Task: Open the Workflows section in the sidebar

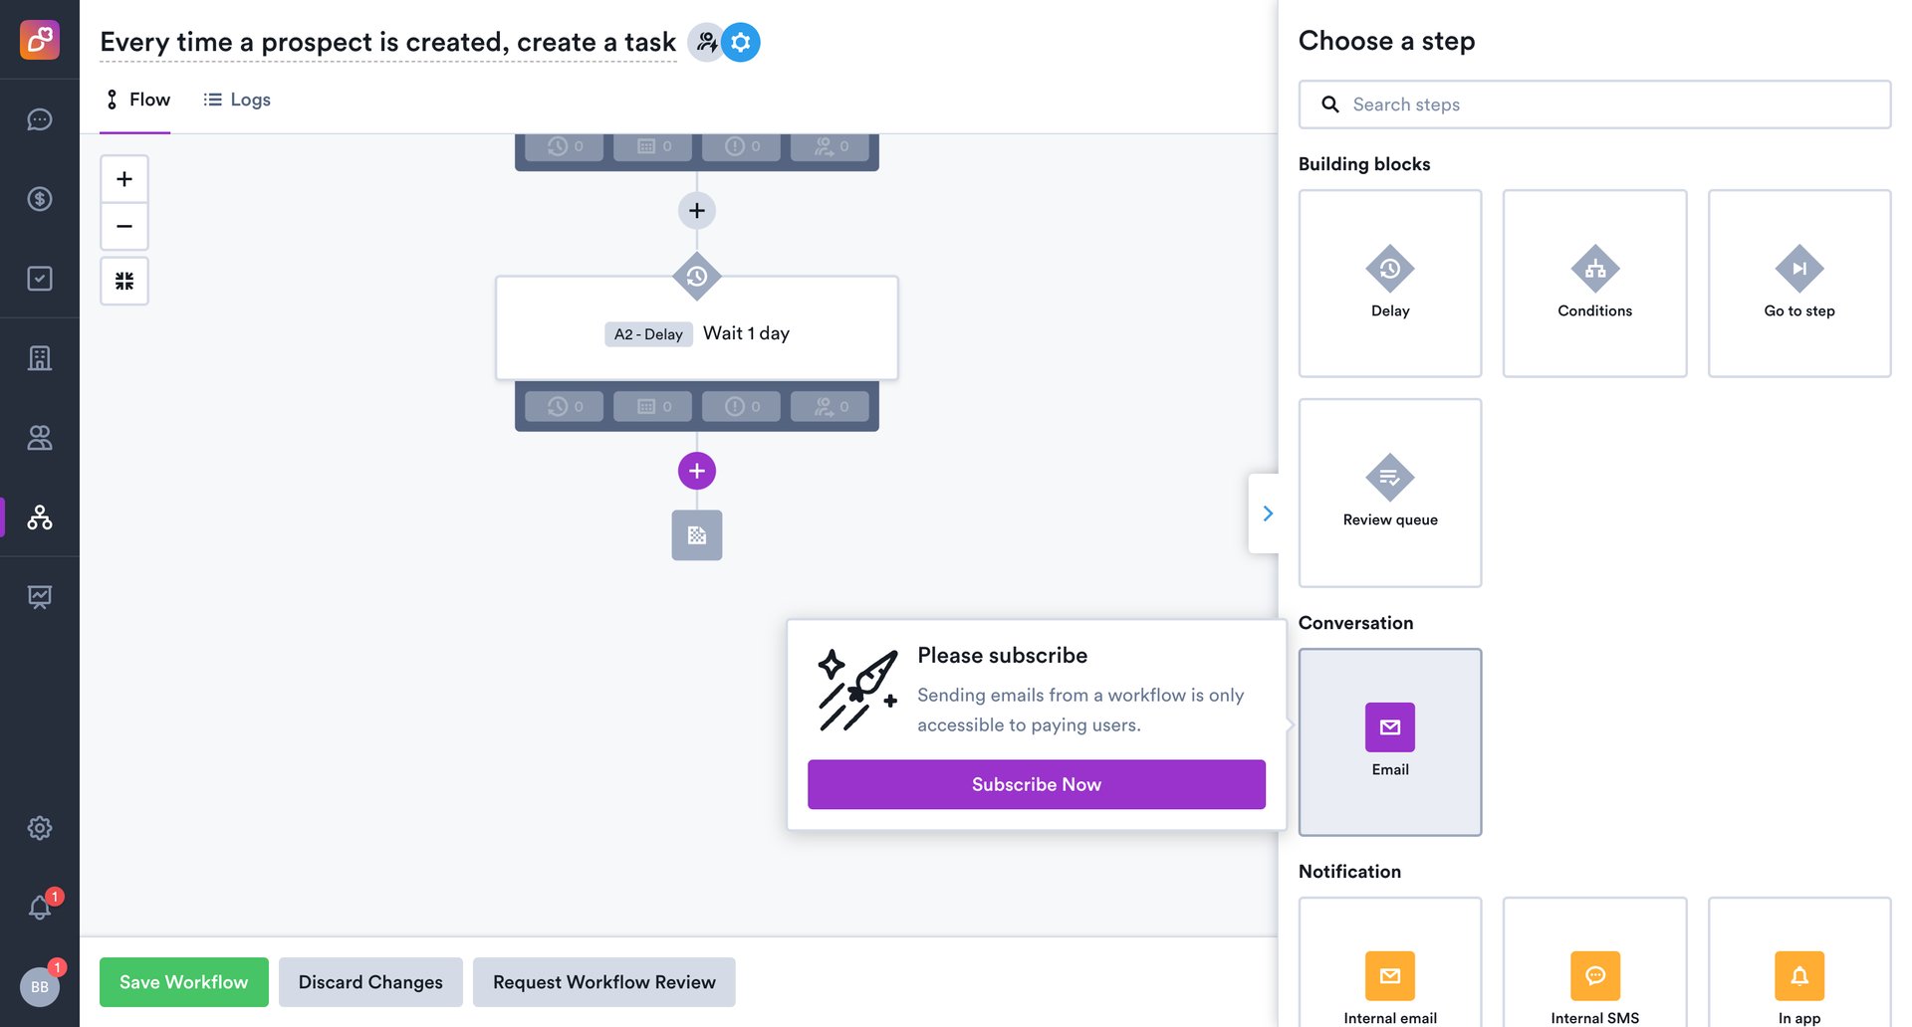Action: click(x=40, y=517)
